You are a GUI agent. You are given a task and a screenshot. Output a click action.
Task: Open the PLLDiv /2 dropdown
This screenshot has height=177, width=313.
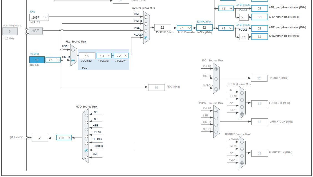pos(121,56)
